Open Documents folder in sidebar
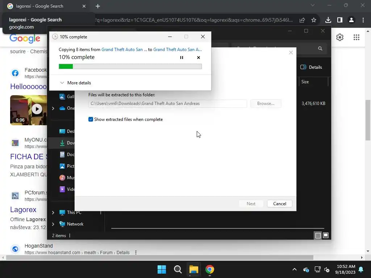This screenshot has width=371, height=278. point(67,155)
